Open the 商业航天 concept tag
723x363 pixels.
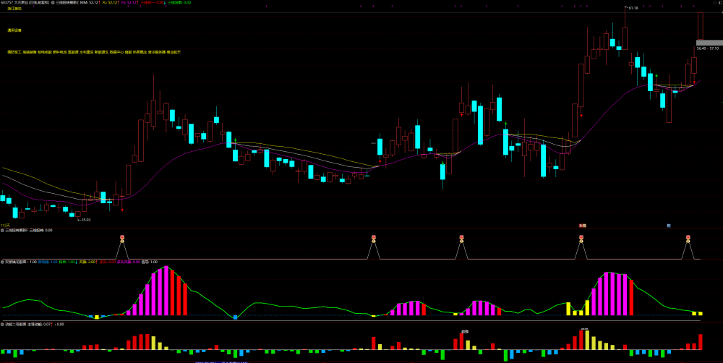tap(174, 52)
